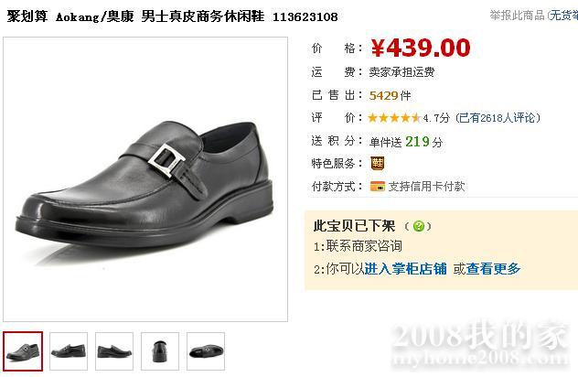Select the third side-view shoe thumbnail
Image resolution: width=578 pixels, height=377 pixels.
tap(114, 351)
